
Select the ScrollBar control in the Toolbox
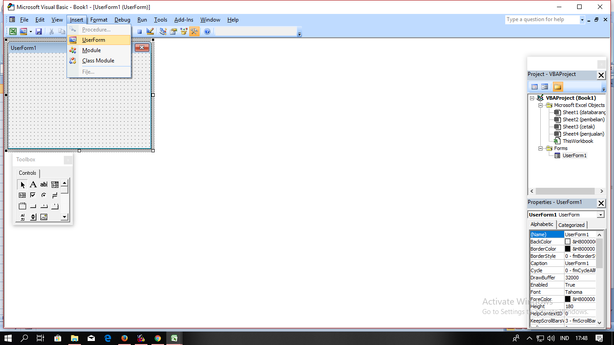(22, 217)
